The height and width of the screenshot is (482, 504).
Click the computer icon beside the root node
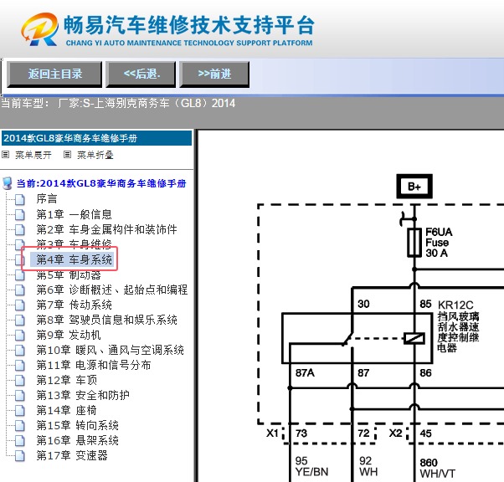click(7, 183)
